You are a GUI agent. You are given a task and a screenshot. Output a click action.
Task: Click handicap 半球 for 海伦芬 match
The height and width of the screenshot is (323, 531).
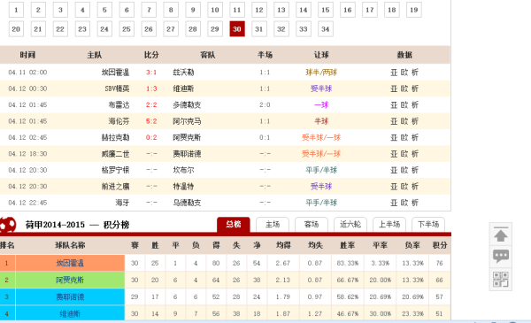[321, 121]
